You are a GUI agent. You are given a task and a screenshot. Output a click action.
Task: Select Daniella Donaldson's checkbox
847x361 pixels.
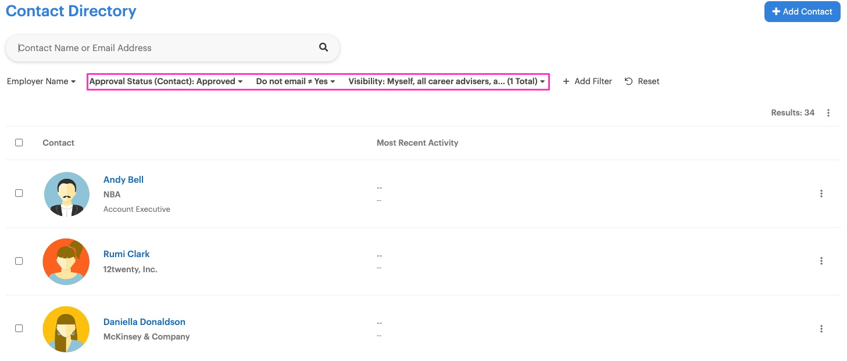(19, 328)
